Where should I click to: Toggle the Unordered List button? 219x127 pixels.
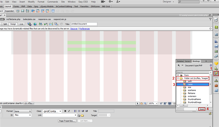click(x=75, y=111)
